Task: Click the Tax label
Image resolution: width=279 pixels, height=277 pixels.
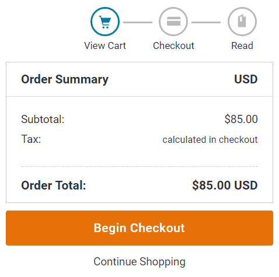Action: point(31,139)
